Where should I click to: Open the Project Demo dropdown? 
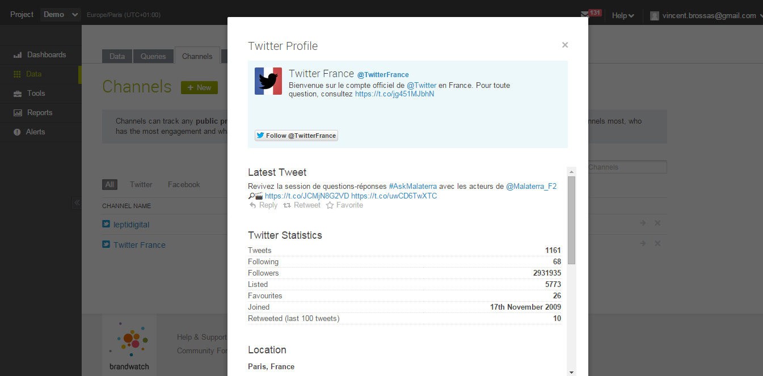61,15
